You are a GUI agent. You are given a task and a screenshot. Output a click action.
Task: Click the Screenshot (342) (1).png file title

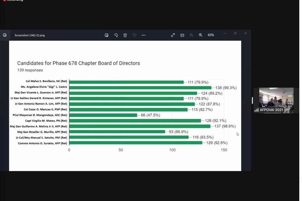(x=30, y=35)
